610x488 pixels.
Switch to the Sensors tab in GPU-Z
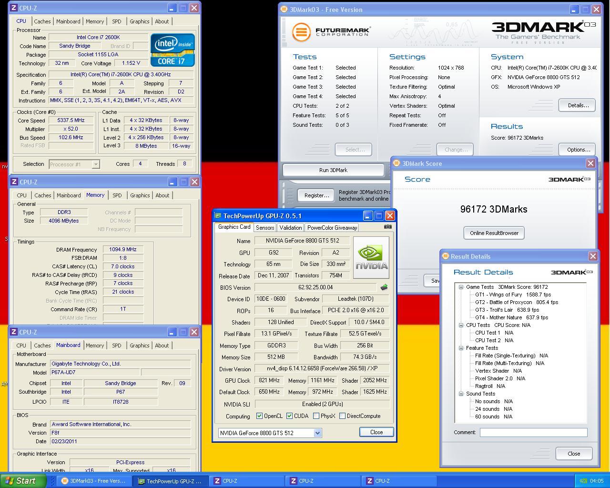click(x=264, y=228)
